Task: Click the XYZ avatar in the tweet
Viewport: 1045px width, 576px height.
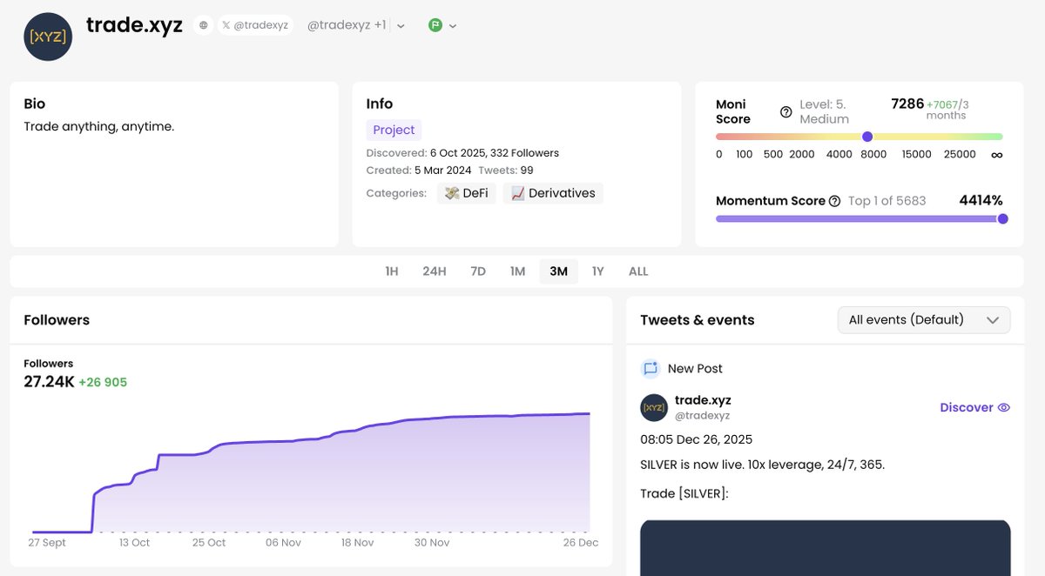Action: point(654,407)
